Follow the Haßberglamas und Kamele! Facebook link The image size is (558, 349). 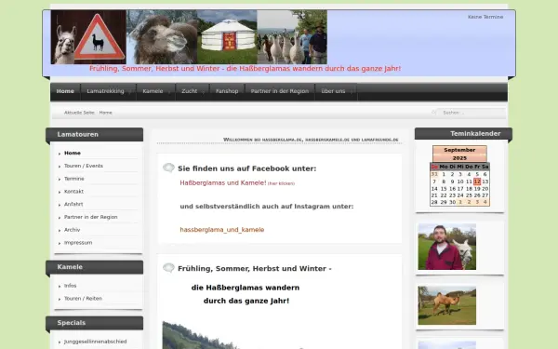223,183
